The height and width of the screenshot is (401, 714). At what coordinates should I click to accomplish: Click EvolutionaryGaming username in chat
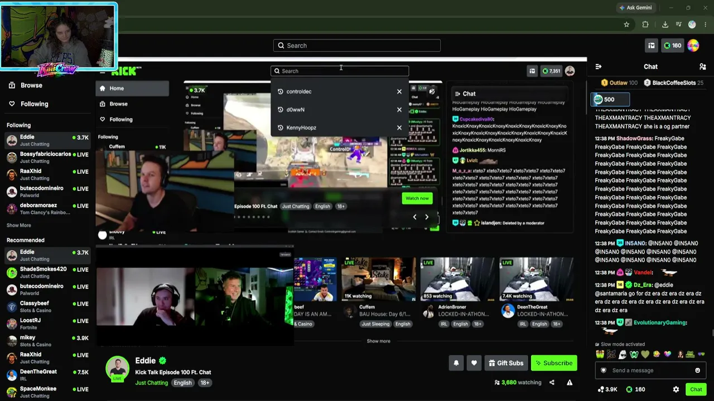coord(659,322)
